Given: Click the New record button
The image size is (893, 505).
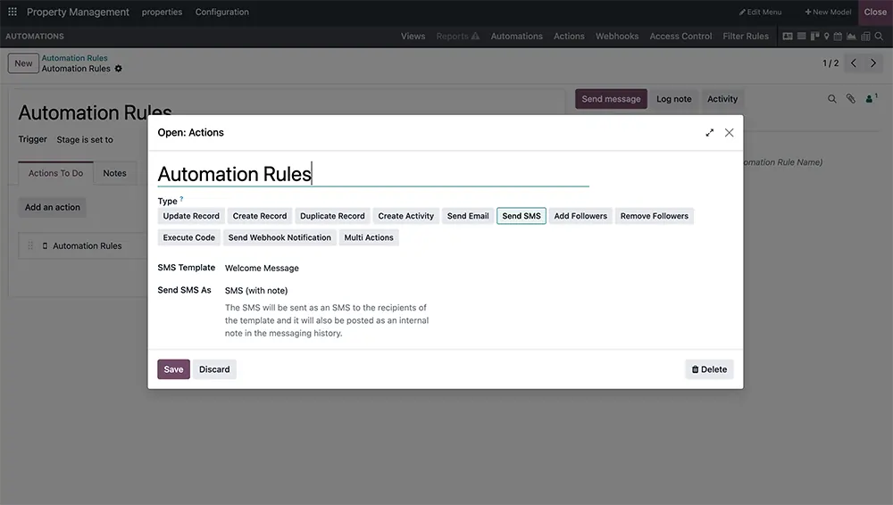Looking at the screenshot, I should coord(23,63).
